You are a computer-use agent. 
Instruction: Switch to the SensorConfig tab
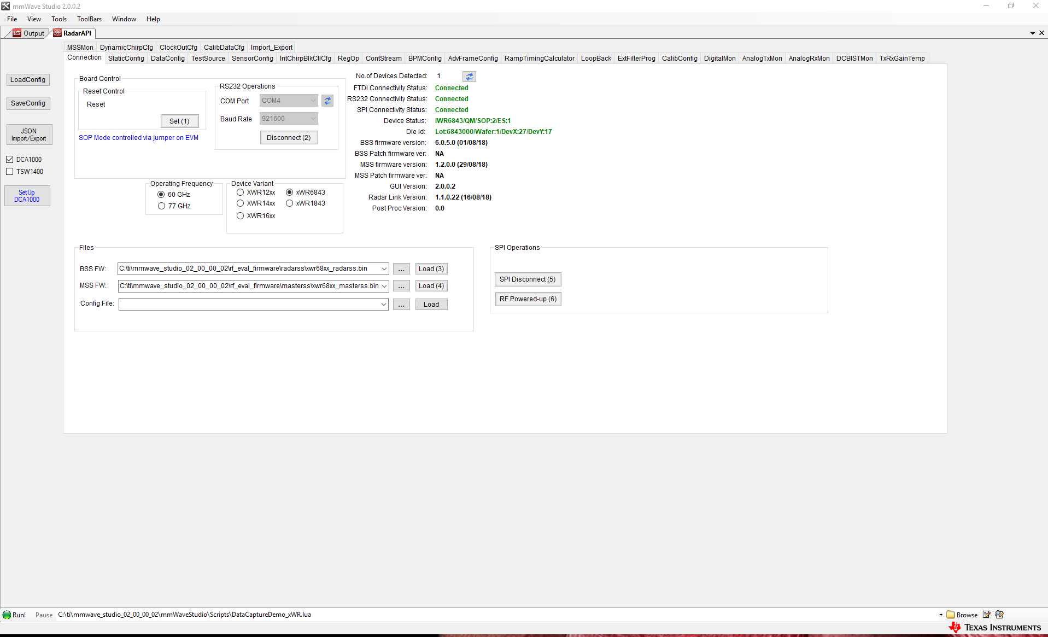253,59
